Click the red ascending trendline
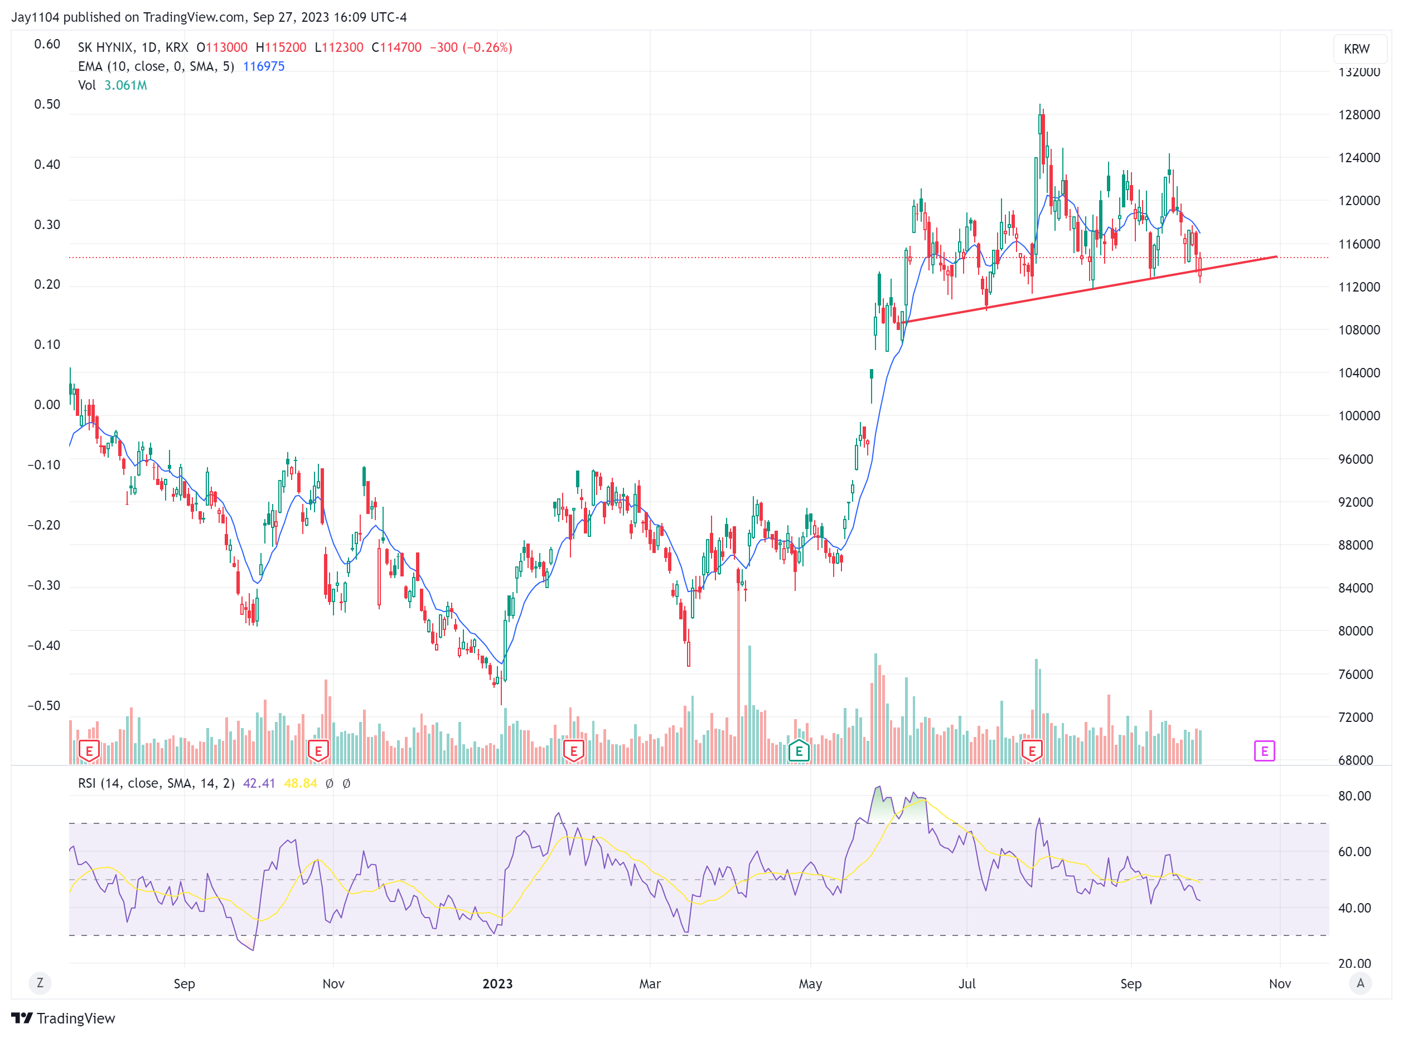The width and height of the screenshot is (1403, 1038). pos(1090,289)
